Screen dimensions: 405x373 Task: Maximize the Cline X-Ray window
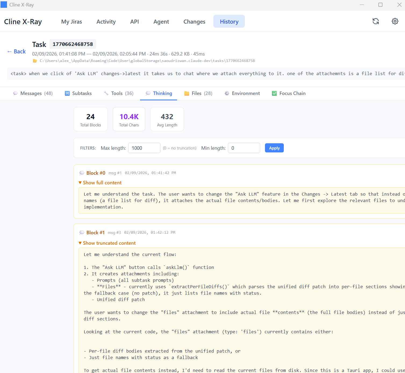coord(380,5)
